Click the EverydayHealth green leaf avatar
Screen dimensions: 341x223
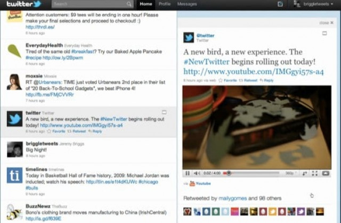click(14, 51)
